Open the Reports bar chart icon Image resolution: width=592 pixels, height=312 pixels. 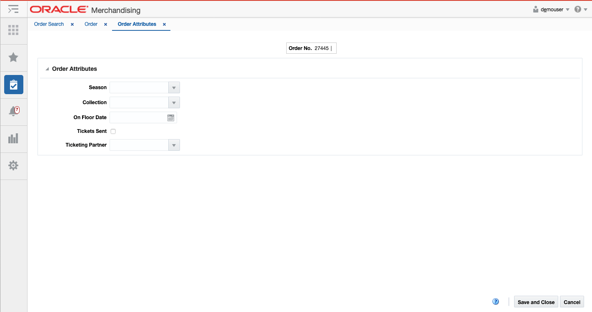(x=14, y=138)
